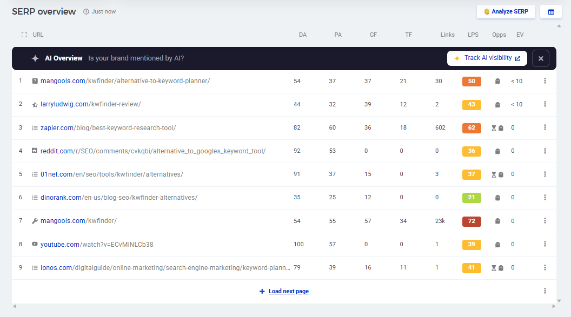Open more options for larryludwig.com row
The width and height of the screenshot is (571, 317).
[x=545, y=104]
